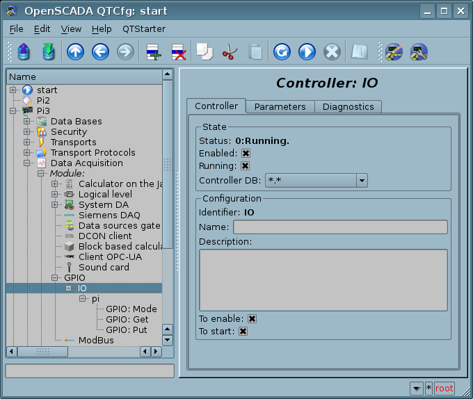473x399 pixels.
Task: Switch to the Parameters tab
Action: (280, 106)
